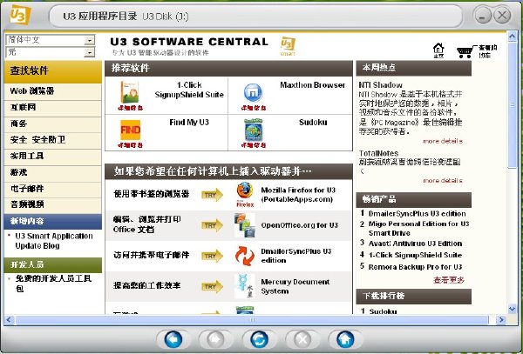Open the Sudoku game icon

click(x=254, y=130)
